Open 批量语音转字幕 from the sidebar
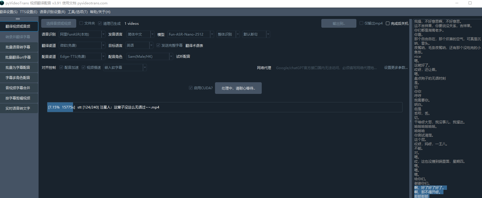This screenshot has height=198, width=482. (19, 47)
